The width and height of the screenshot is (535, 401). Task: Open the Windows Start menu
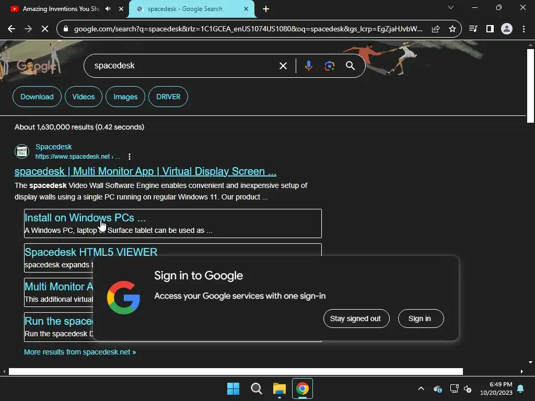click(234, 388)
